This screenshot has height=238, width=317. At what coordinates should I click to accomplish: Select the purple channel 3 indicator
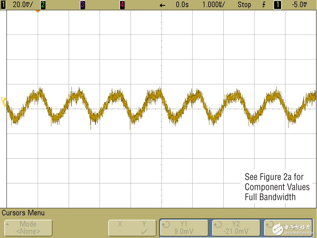pyautogui.click(x=83, y=5)
